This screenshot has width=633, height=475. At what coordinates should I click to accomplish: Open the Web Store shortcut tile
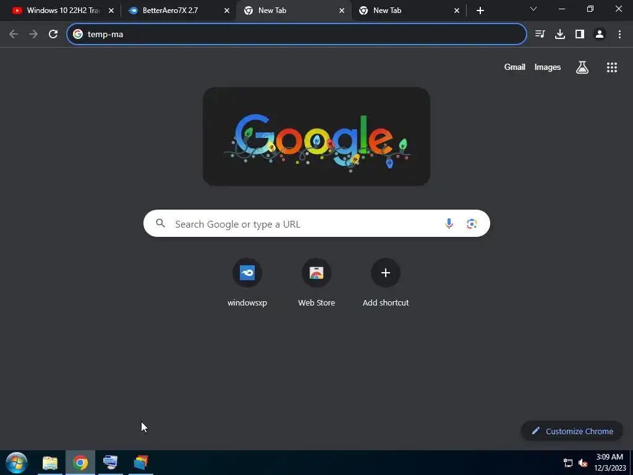(x=316, y=283)
